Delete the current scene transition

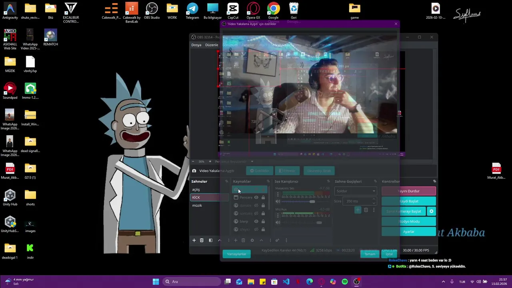366,210
